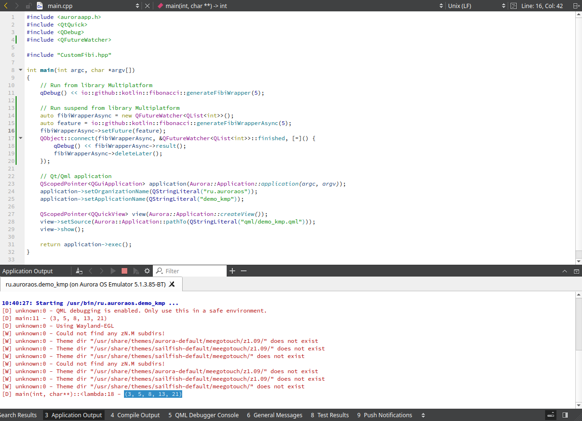Open Application Output settings gear
582x421 pixels.
coord(147,271)
